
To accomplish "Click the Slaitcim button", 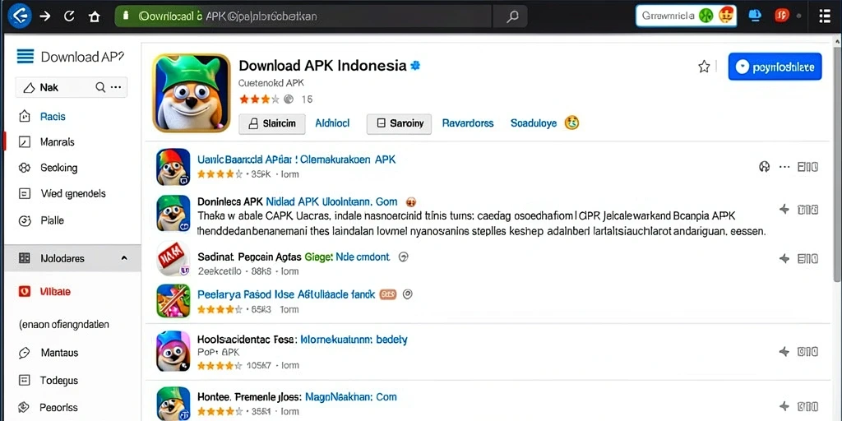I will (x=271, y=123).
